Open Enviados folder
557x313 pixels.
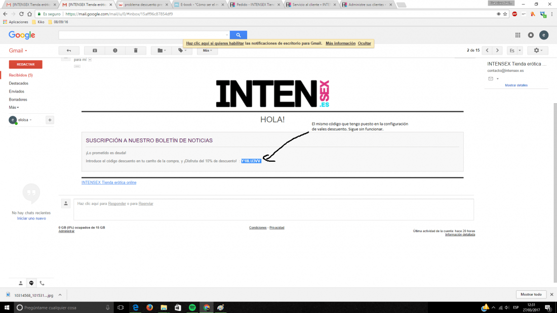tap(16, 92)
